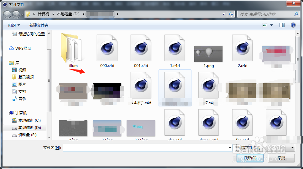Select the cha.c4d file icon
The image size is (303, 169).
tap(175, 122)
